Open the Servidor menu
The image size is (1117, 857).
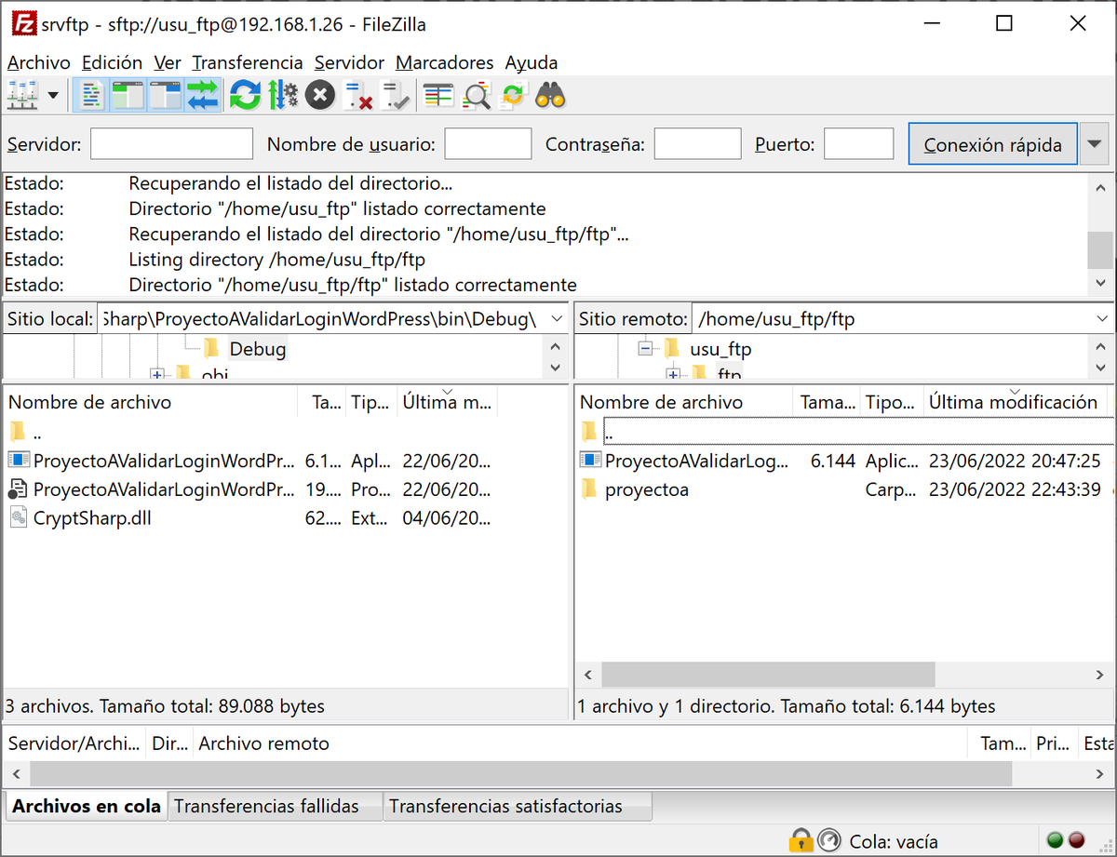tap(349, 62)
